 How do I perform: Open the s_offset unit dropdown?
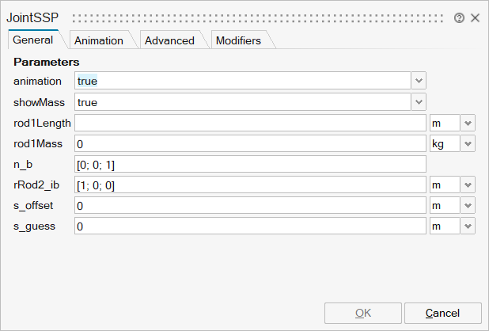click(468, 205)
